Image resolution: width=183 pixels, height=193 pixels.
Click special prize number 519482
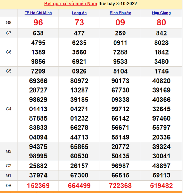(x=161, y=186)
